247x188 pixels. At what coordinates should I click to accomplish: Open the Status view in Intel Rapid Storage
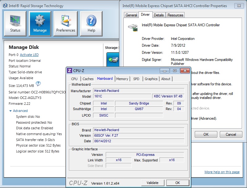pyautogui.click(x=15, y=23)
